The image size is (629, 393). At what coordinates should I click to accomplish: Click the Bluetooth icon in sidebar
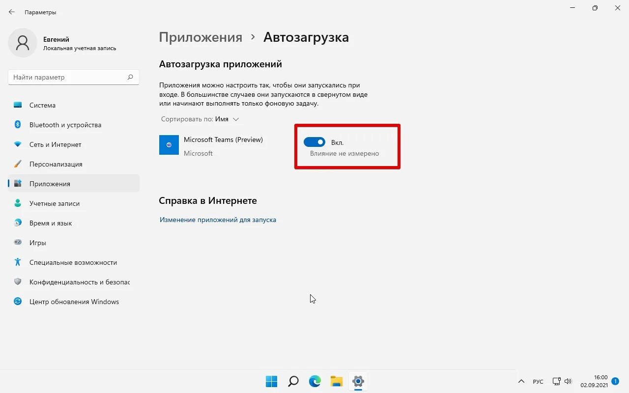[x=18, y=125]
